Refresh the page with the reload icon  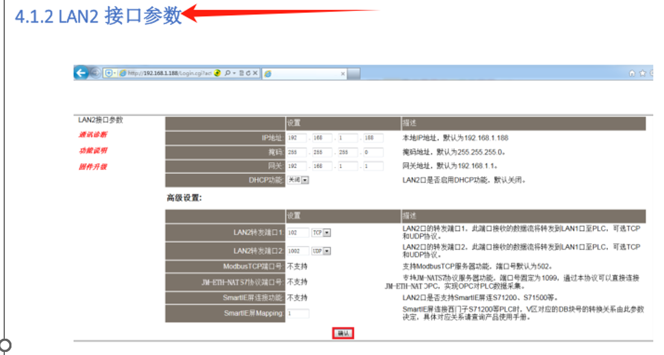click(248, 73)
